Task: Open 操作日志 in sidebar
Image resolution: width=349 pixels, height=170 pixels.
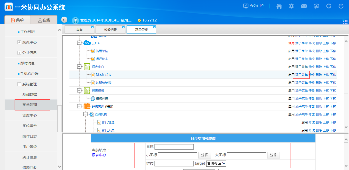Action: click(30, 136)
